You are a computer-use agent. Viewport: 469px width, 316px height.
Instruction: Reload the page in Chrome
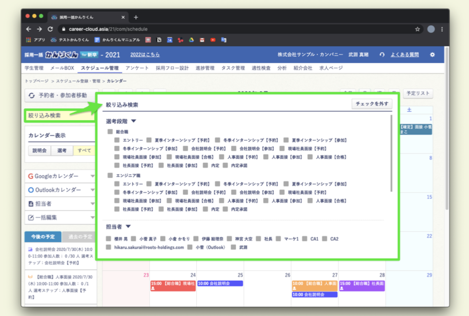click(50, 29)
